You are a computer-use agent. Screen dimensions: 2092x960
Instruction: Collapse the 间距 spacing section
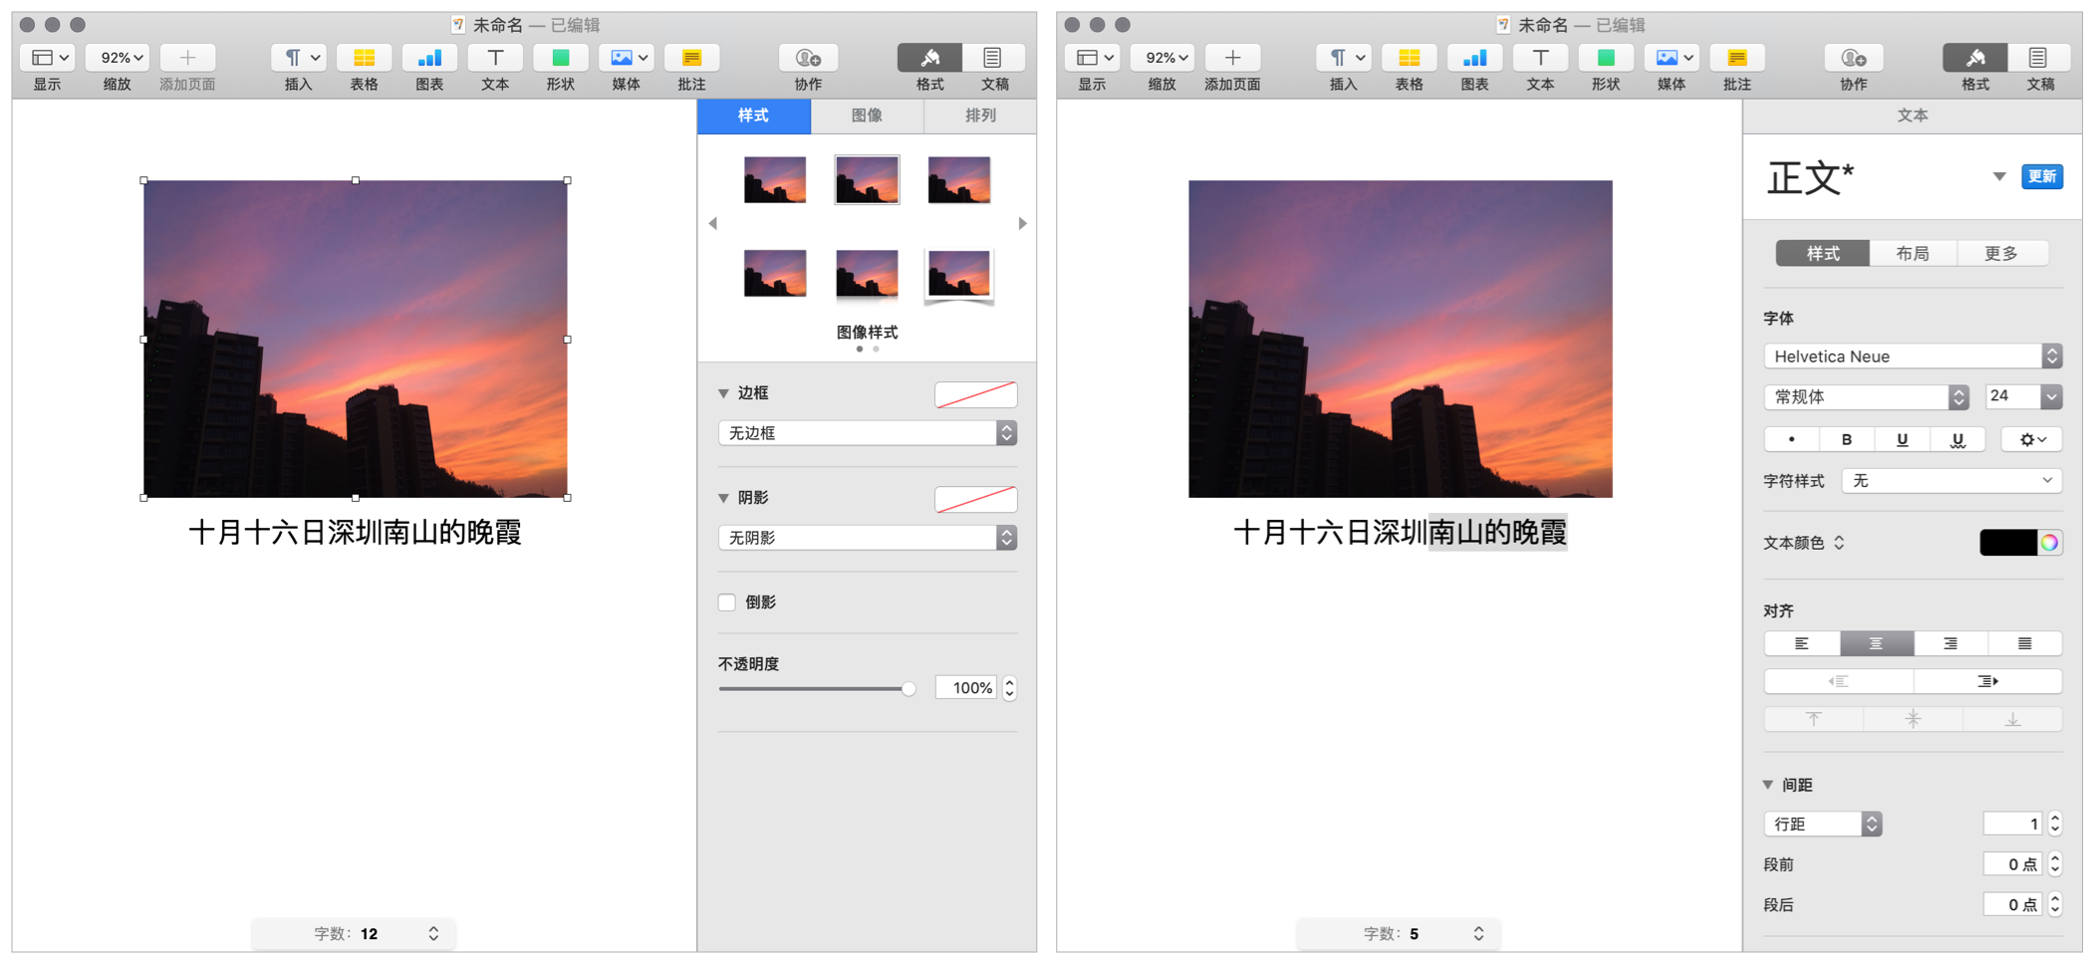coord(1769,785)
